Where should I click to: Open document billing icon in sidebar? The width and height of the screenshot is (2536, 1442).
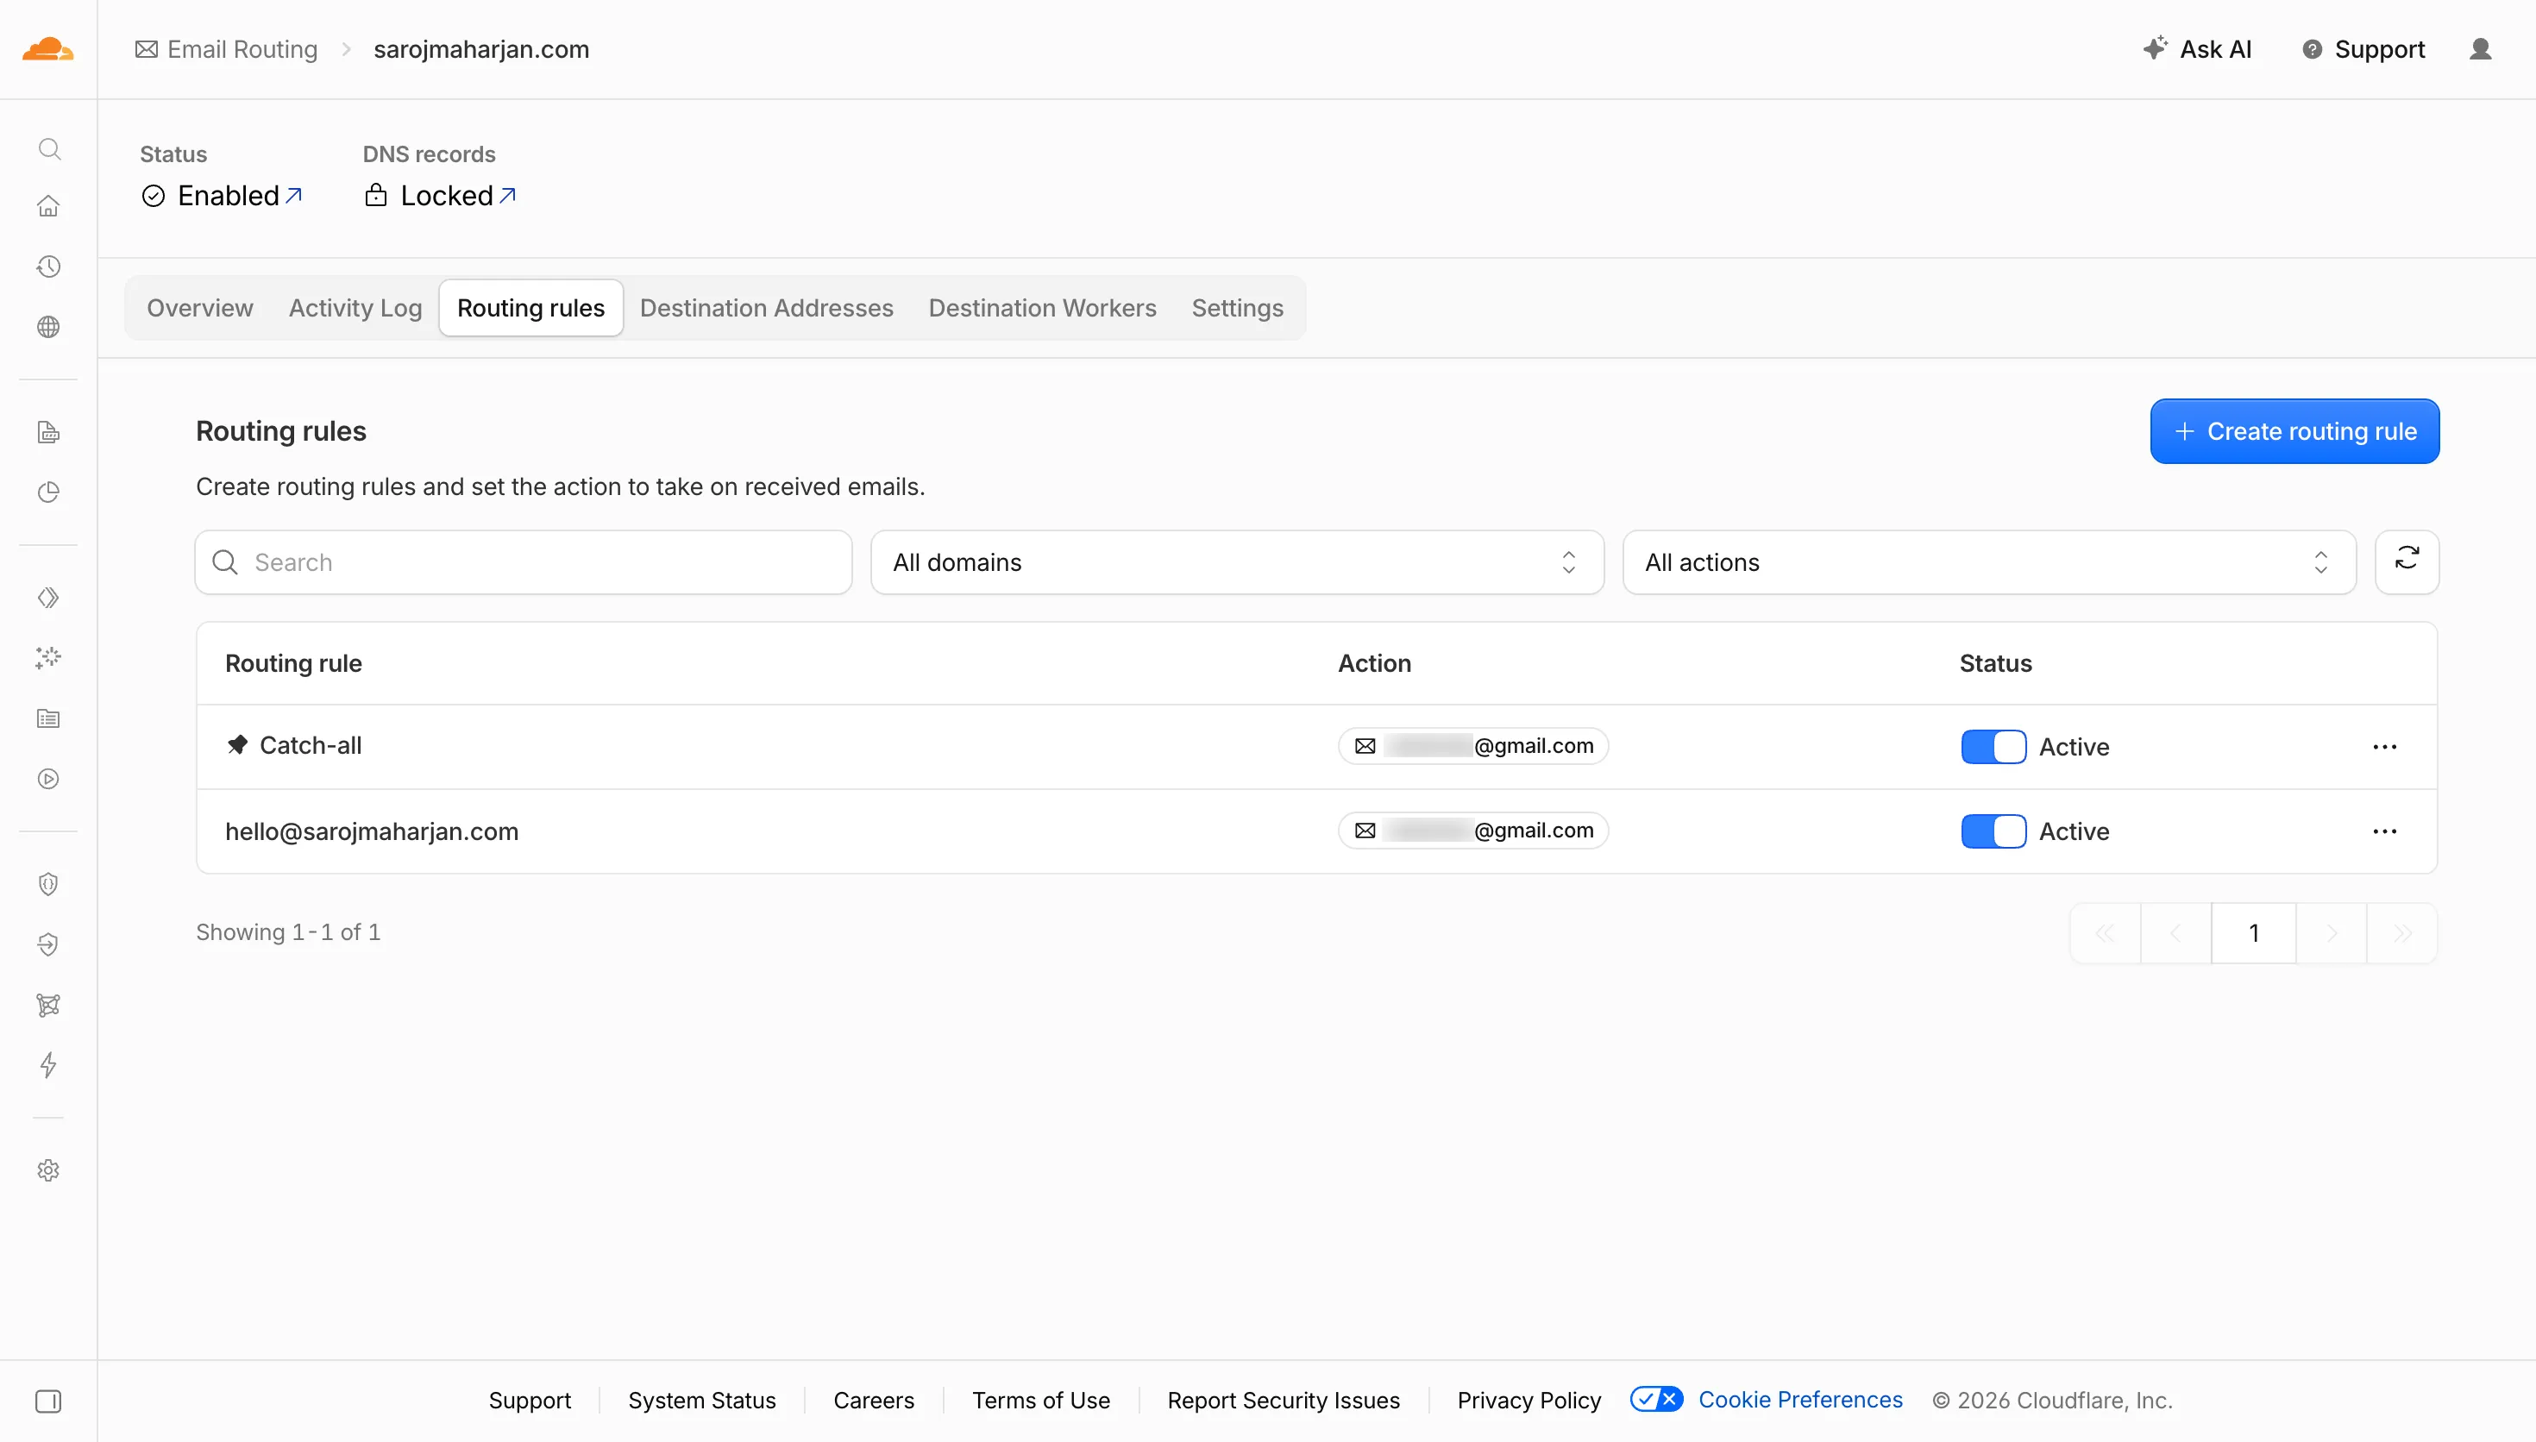point(48,432)
